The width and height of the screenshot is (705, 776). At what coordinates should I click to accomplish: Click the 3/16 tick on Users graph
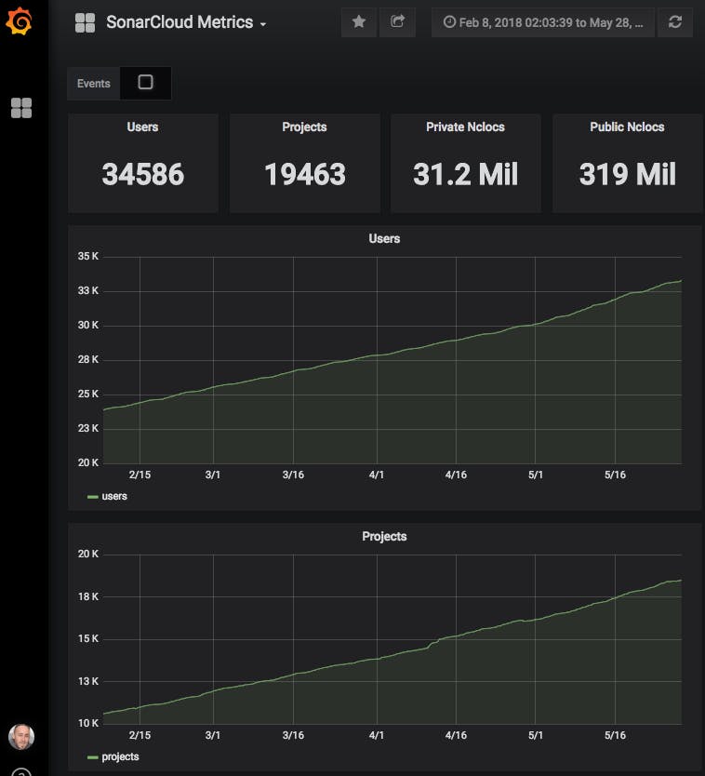coord(293,475)
